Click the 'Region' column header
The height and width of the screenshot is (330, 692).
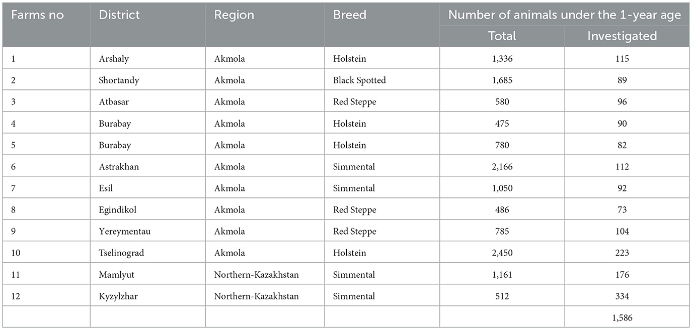coord(235,15)
